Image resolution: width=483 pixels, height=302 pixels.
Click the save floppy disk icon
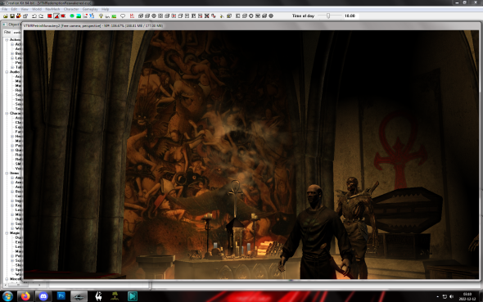click(x=12, y=16)
